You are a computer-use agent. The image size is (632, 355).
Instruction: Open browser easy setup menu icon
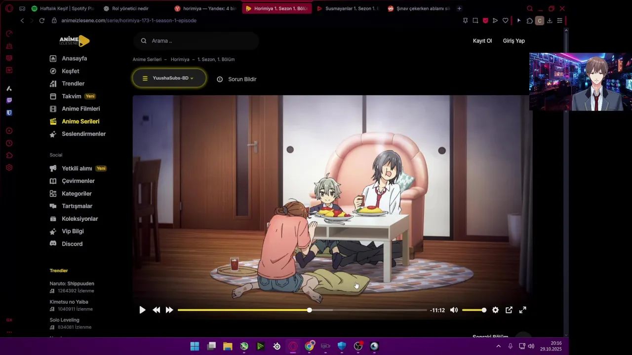(559, 21)
